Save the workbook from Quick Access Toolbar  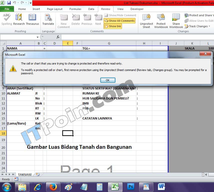9,2
